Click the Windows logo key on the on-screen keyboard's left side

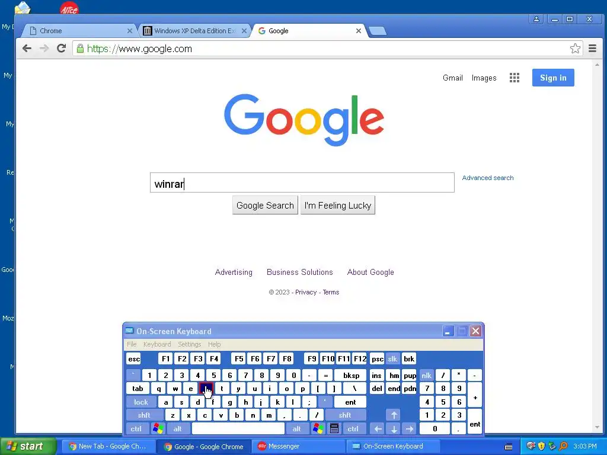click(x=158, y=429)
